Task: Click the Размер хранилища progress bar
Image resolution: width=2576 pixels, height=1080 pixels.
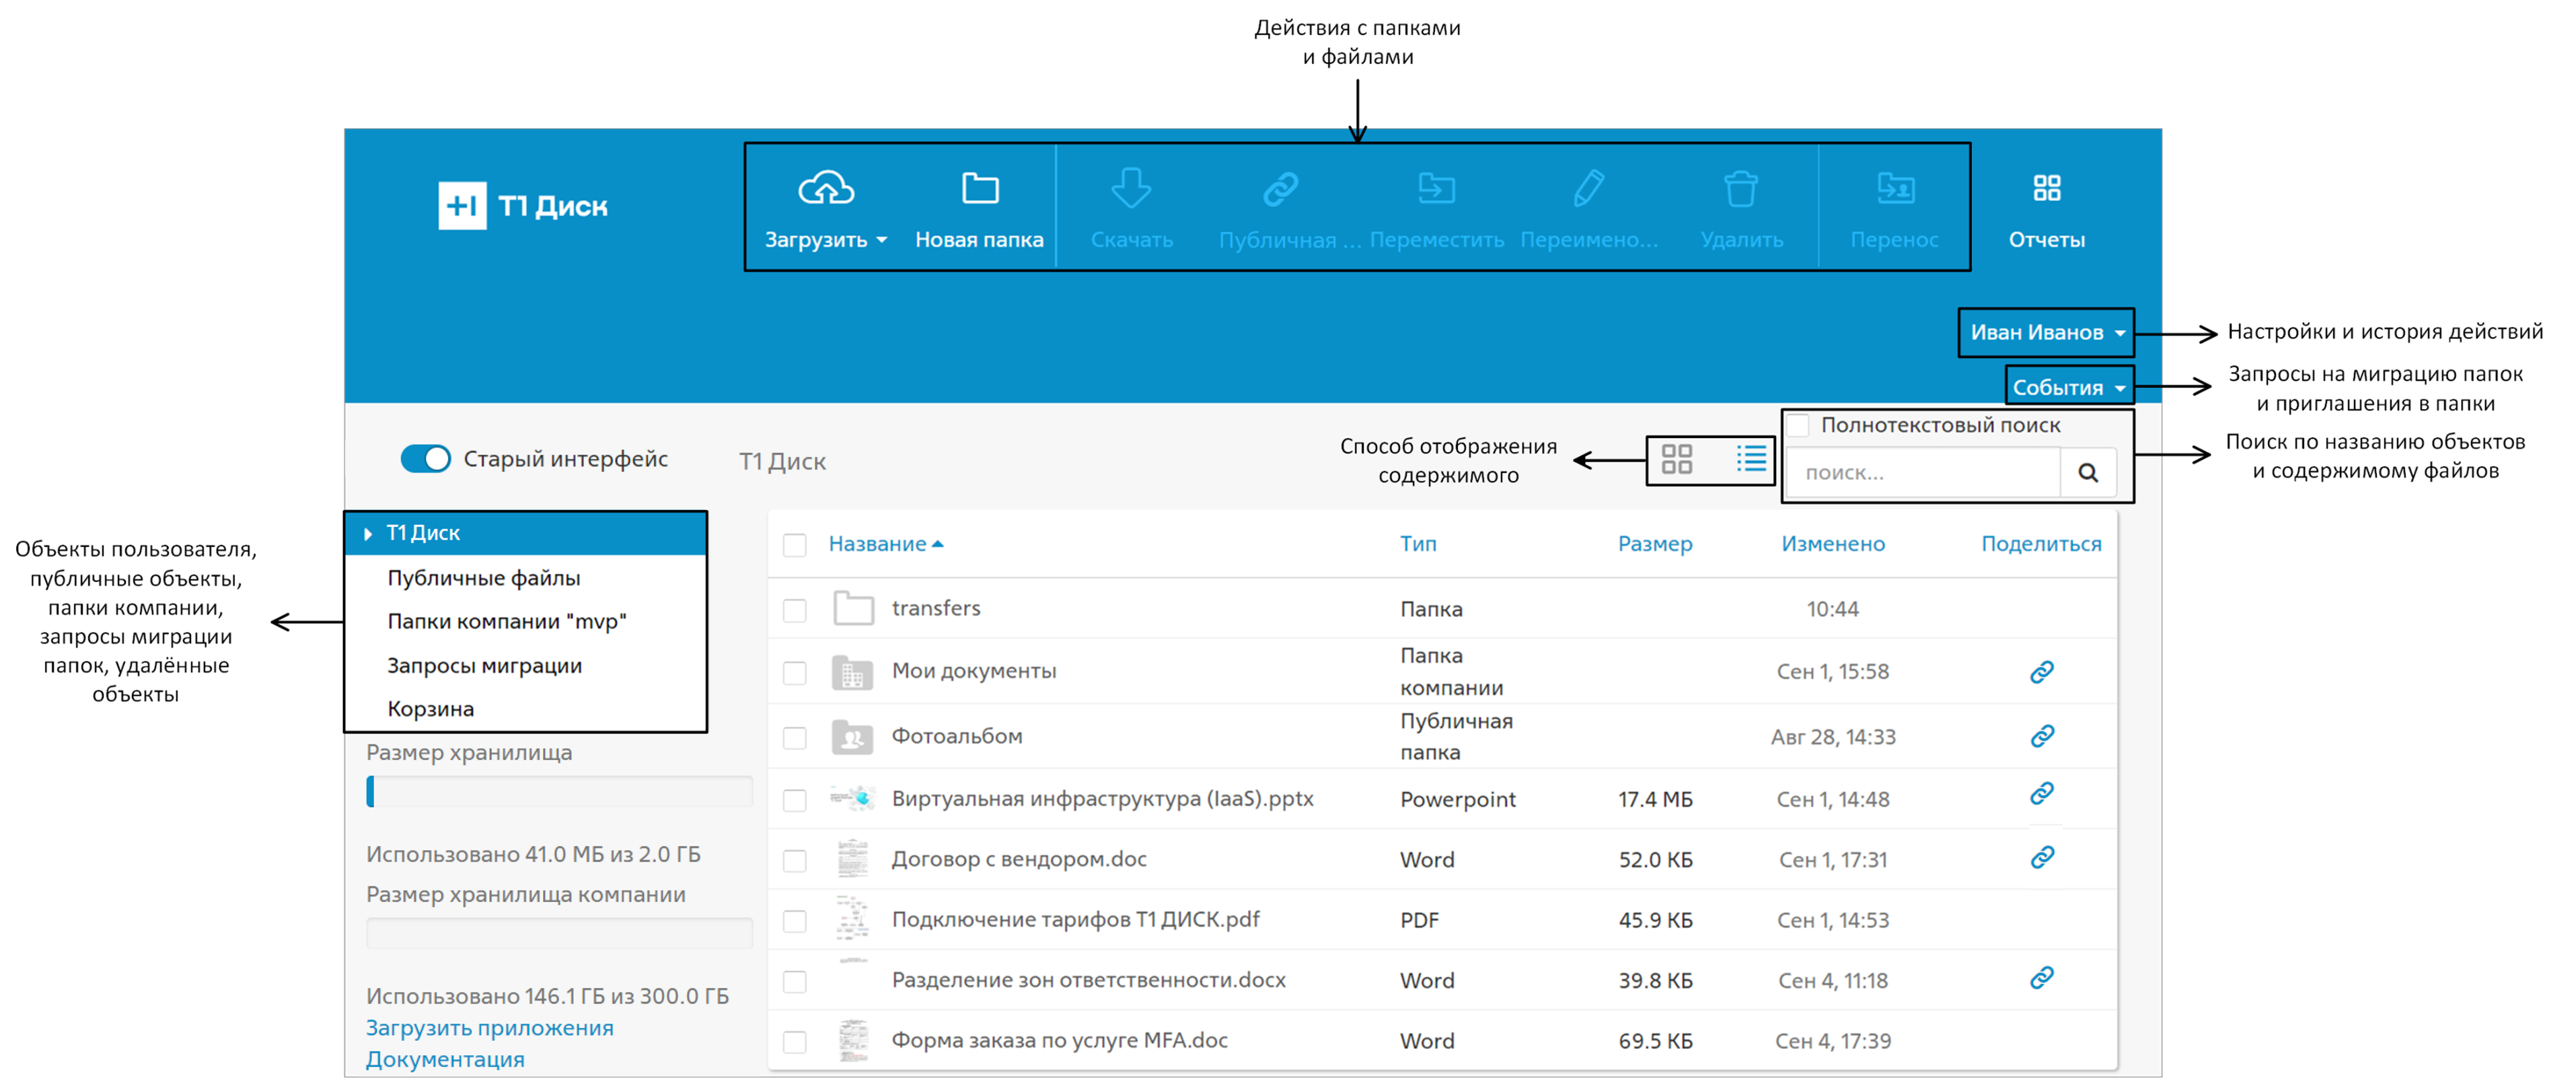Action: click(x=559, y=792)
